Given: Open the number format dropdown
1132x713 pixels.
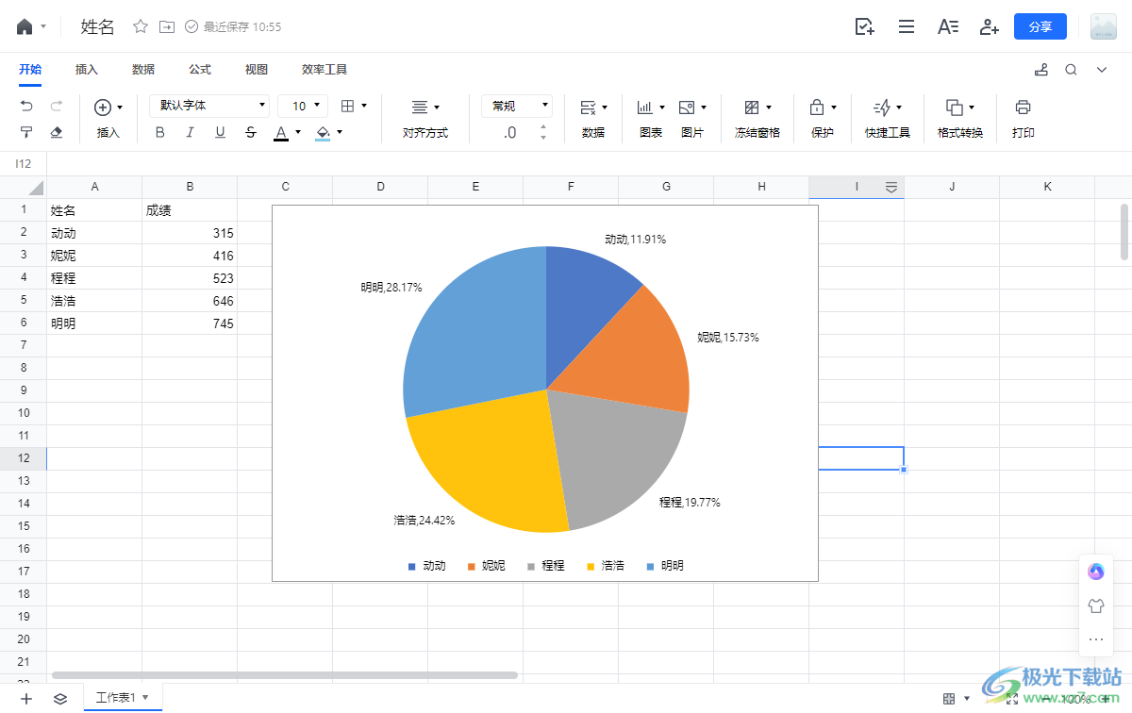Looking at the screenshot, I should pos(517,106).
